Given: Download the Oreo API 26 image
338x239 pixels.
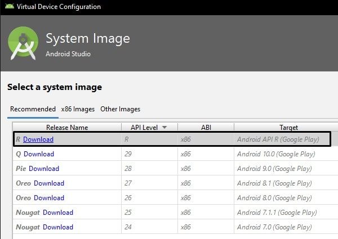Looking at the screenshot, I should tap(49, 198).
